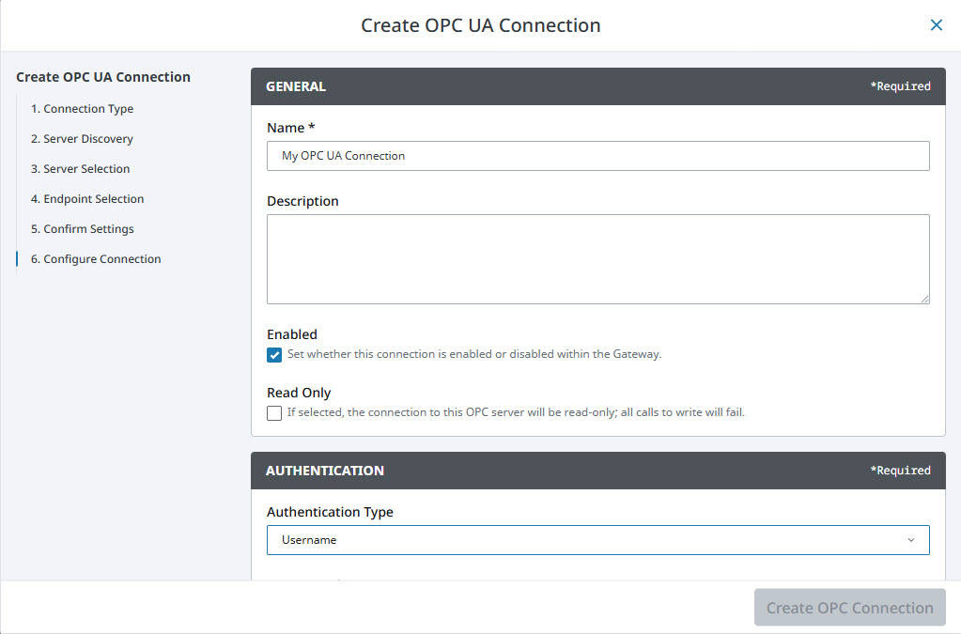Click inside the Name input field
Image resolution: width=961 pixels, height=634 pixels.
pyautogui.click(x=597, y=156)
